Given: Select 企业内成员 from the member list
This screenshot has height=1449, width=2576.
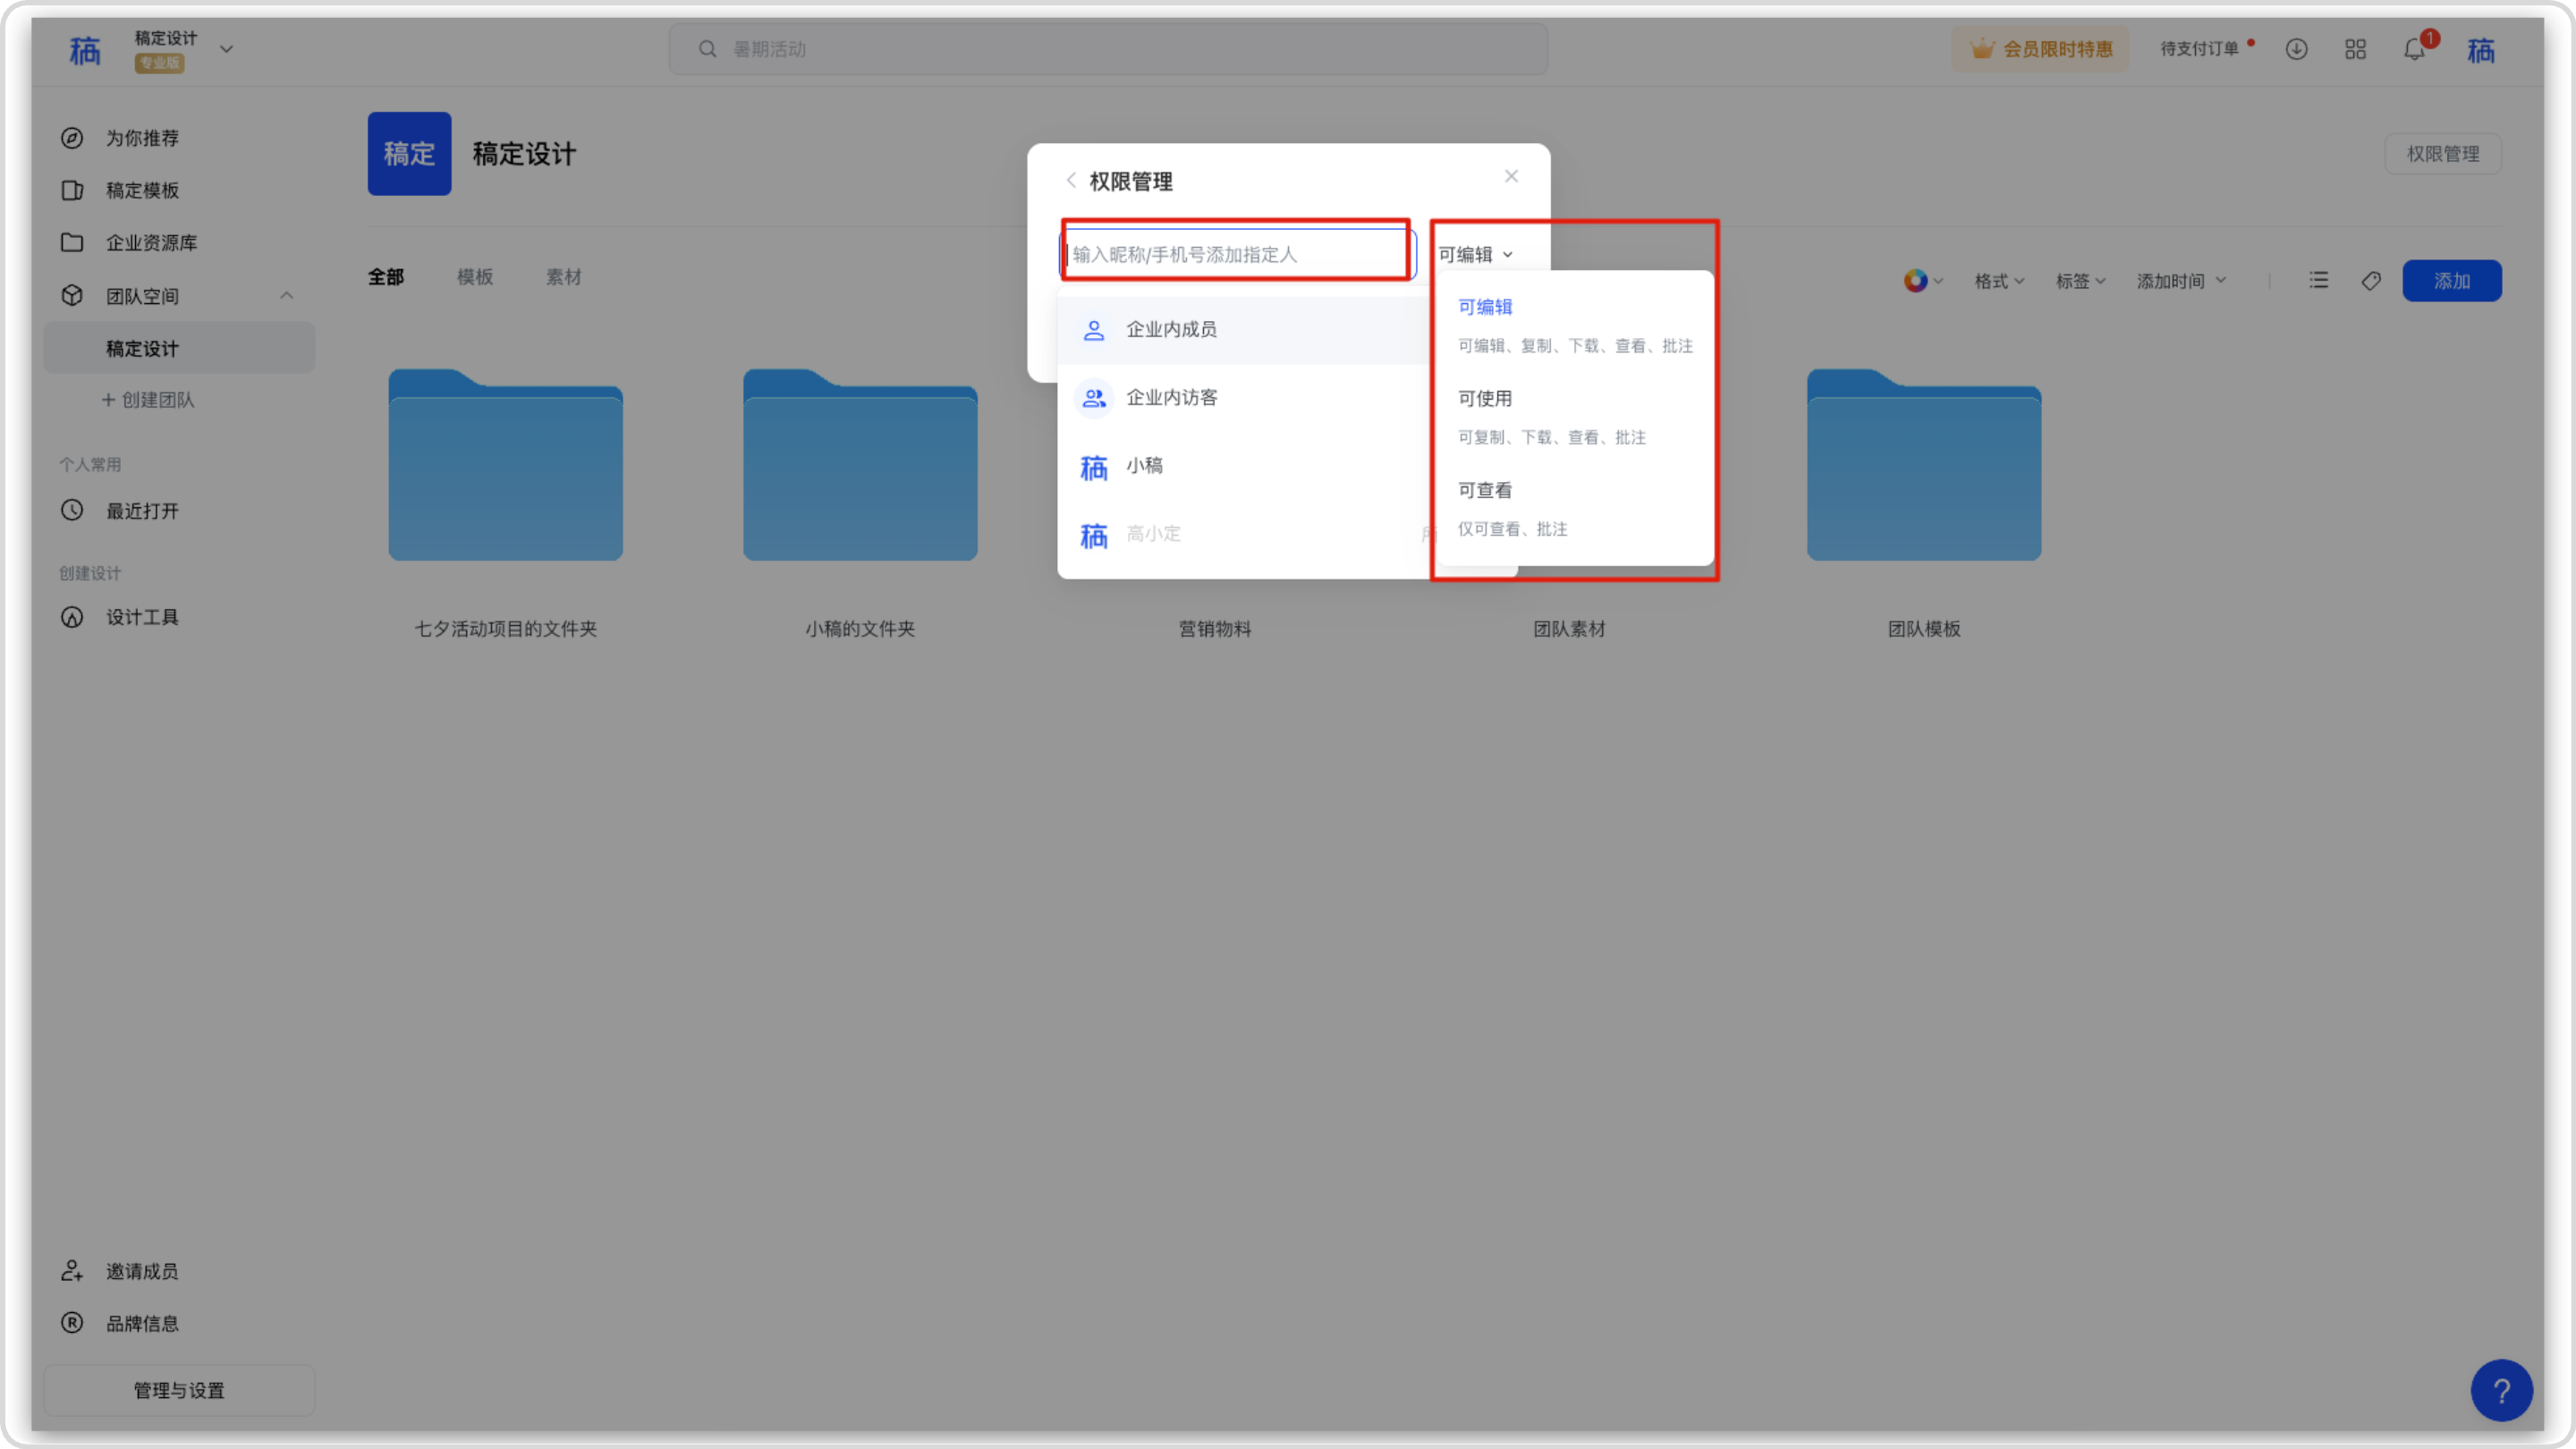Looking at the screenshot, I should click(x=1171, y=330).
